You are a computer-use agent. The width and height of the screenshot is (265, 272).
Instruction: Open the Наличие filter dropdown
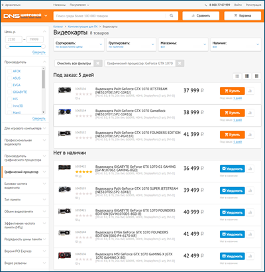coord(236,44)
